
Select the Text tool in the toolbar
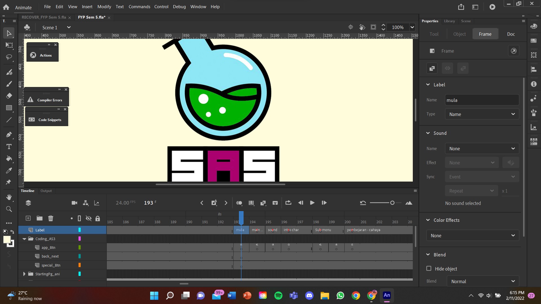(9, 147)
